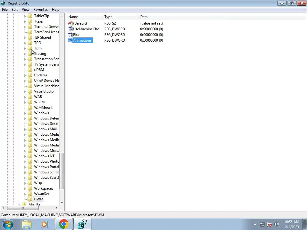Select the TV System Services key
The image size is (307, 230).
pyautogui.click(x=46, y=64)
